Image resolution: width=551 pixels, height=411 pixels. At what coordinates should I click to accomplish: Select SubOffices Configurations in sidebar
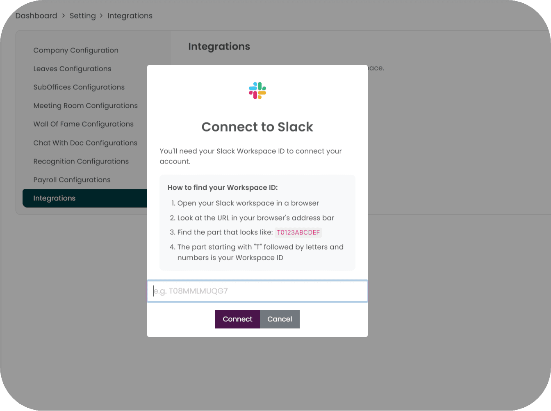[x=79, y=87]
